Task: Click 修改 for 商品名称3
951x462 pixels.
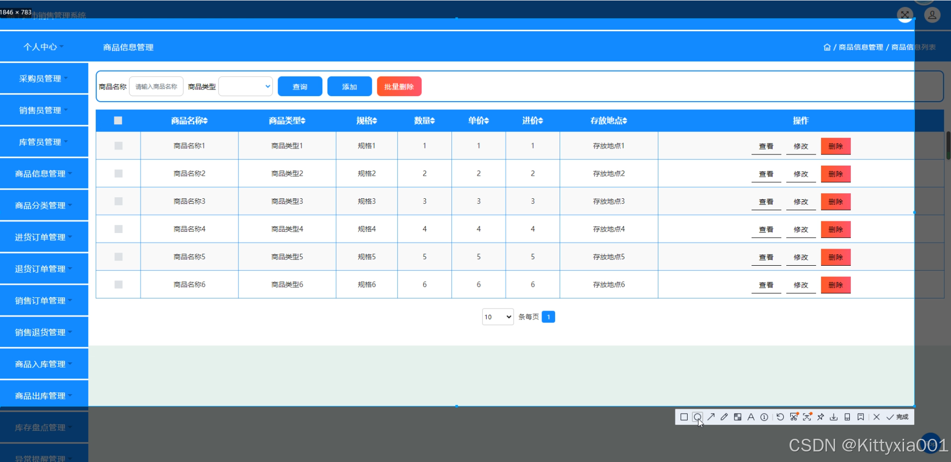Action: [801, 202]
